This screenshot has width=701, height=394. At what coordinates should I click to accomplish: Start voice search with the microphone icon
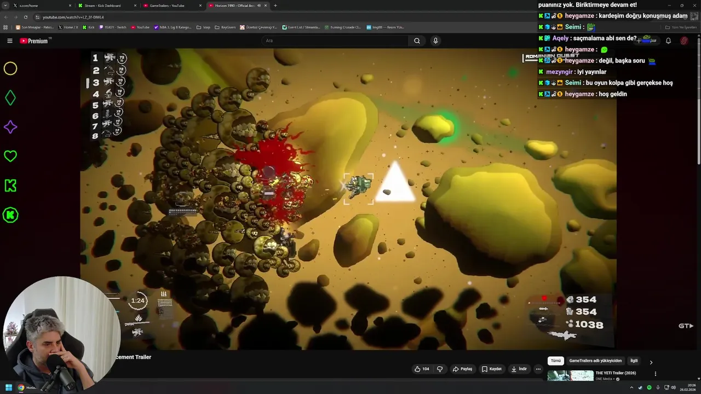[x=435, y=40]
